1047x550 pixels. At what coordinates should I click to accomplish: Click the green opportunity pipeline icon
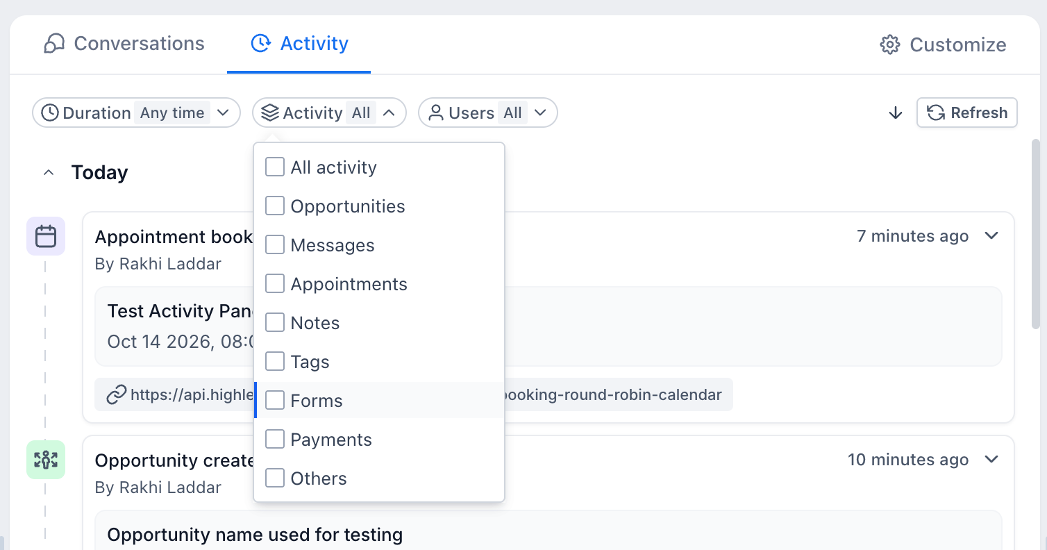46,460
